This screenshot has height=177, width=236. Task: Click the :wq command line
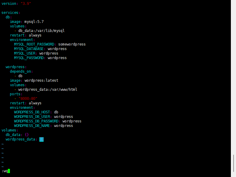pyautogui.click(x=6, y=171)
